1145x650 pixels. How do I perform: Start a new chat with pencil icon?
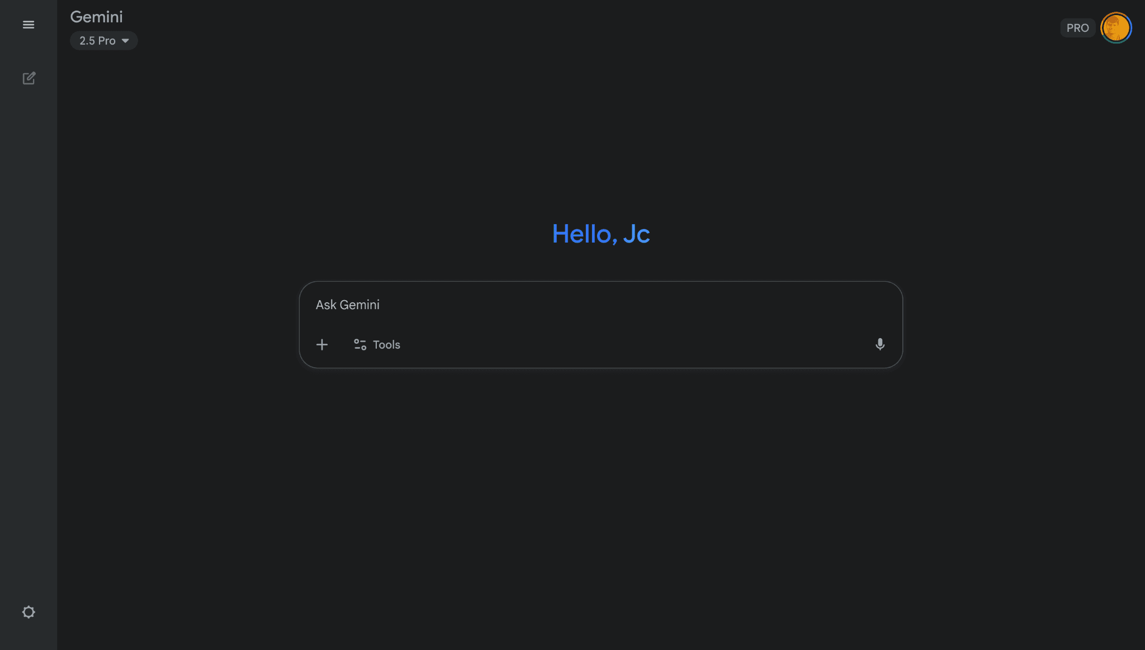[29, 78]
